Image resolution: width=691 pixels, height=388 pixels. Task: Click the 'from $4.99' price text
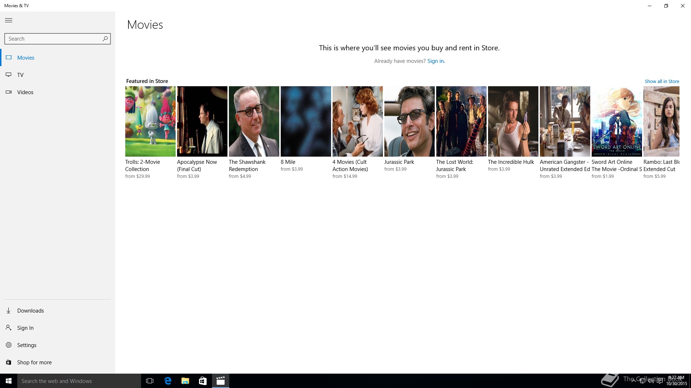240,176
